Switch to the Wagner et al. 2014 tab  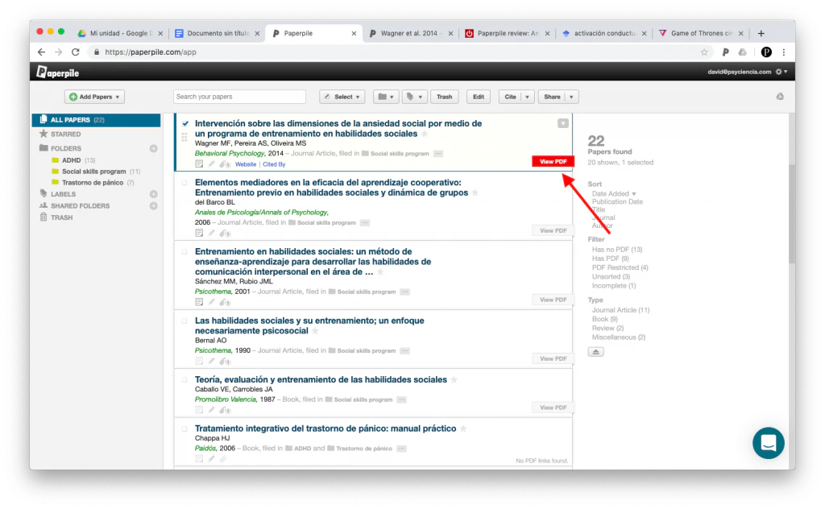(411, 33)
